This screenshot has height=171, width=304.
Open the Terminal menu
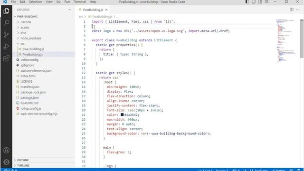pyautogui.click(x=80, y=2)
